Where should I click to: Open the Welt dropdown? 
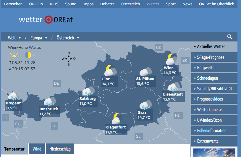click(x=14, y=38)
